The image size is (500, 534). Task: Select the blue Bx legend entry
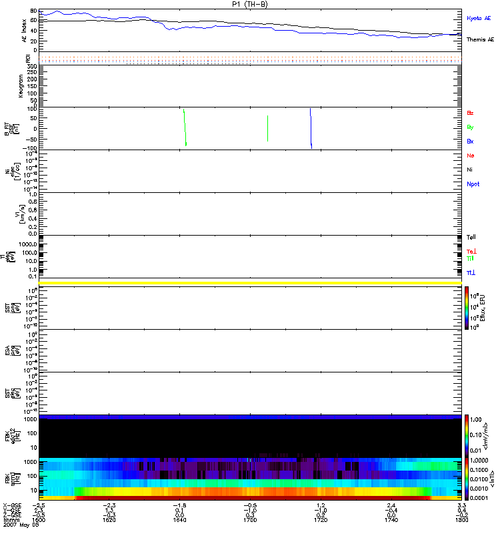pos(470,142)
